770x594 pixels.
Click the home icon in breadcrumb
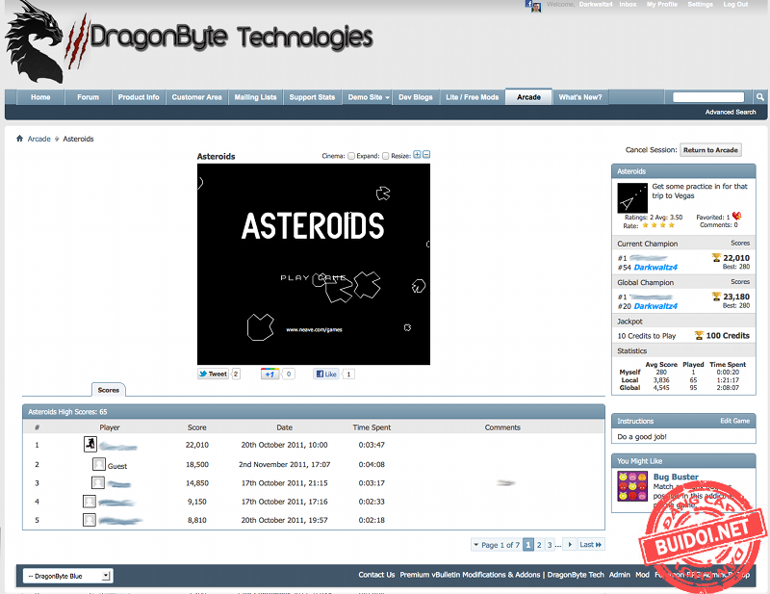(19, 139)
